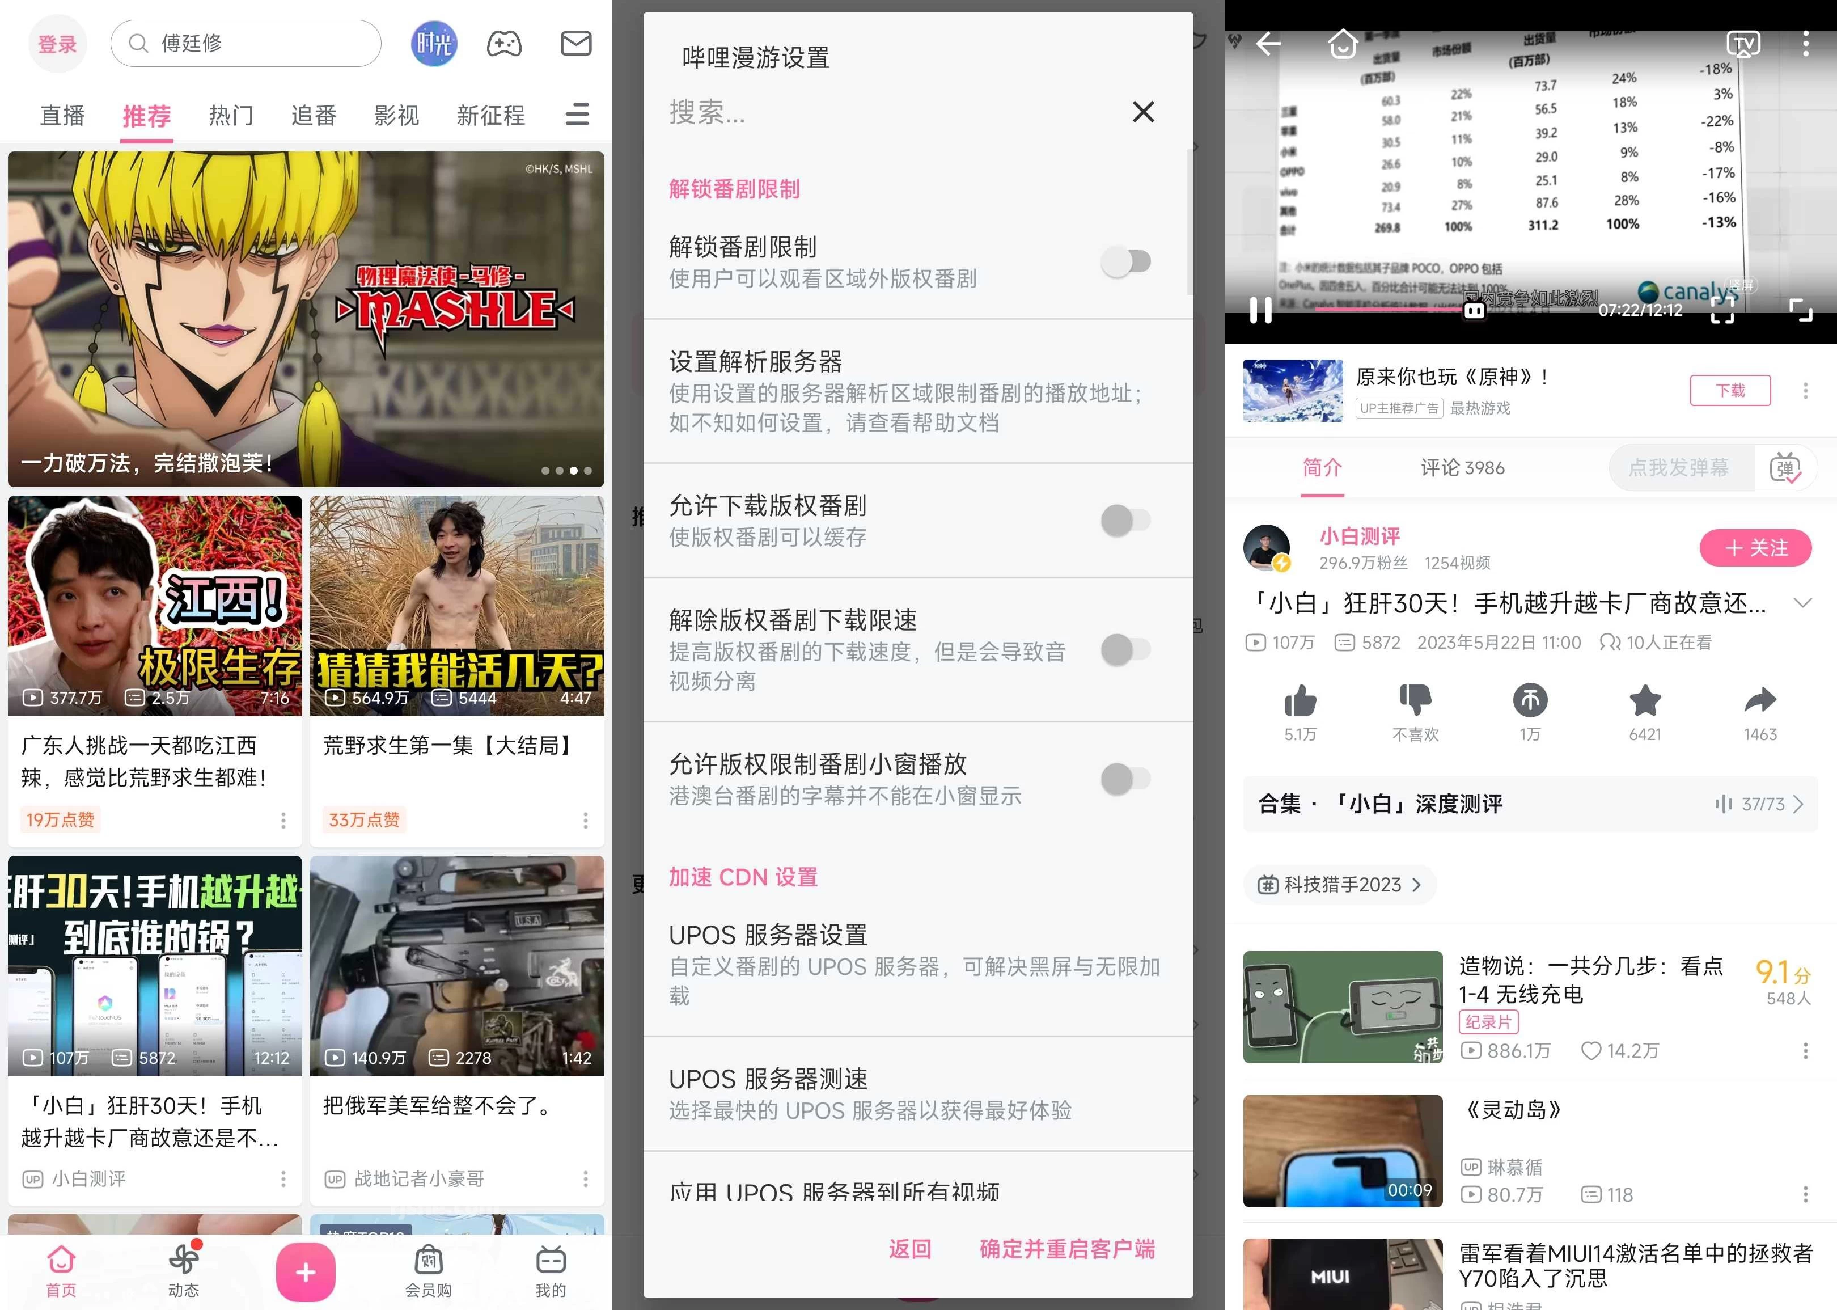Open the 小白测评 uploader name link
The height and width of the screenshot is (1310, 1837).
click(x=1360, y=536)
